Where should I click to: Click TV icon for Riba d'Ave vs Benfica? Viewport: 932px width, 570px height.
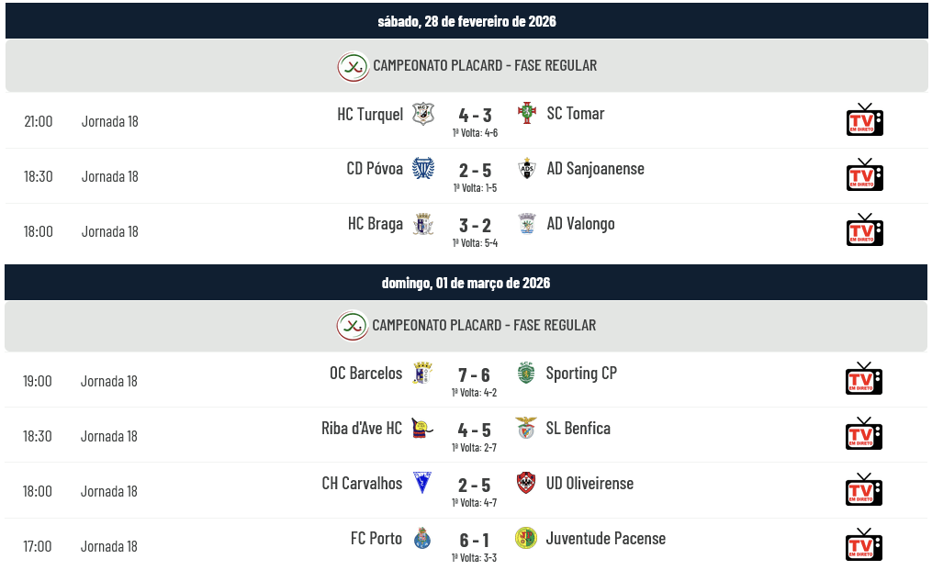point(863,434)
